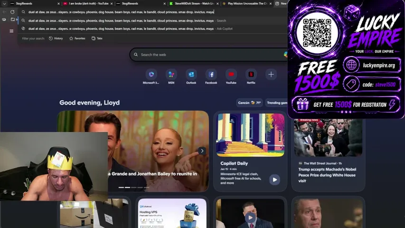Click the browser back arrow
Viewport: 405px width, 228px height.
[4, 12]
